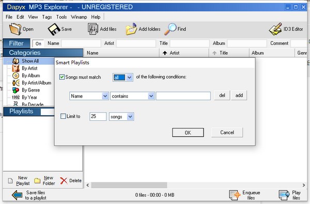Image resolution: width=310 pixels, height=204 pixels.
Task: Click Save files to a playlist arrow icon
Action: tap(17, 195)
